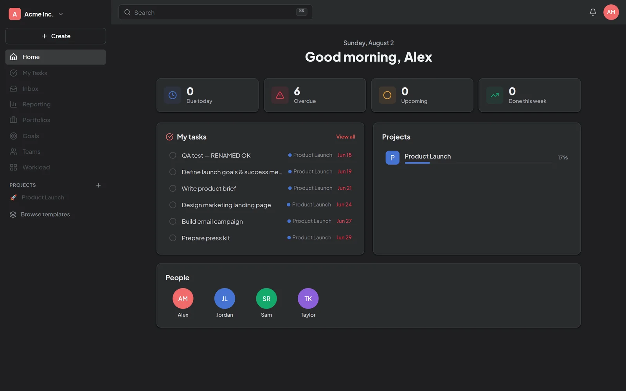Open the Upcoming stat card
Image resolution: width=626 pixels, height=391 pixels.
422,95
